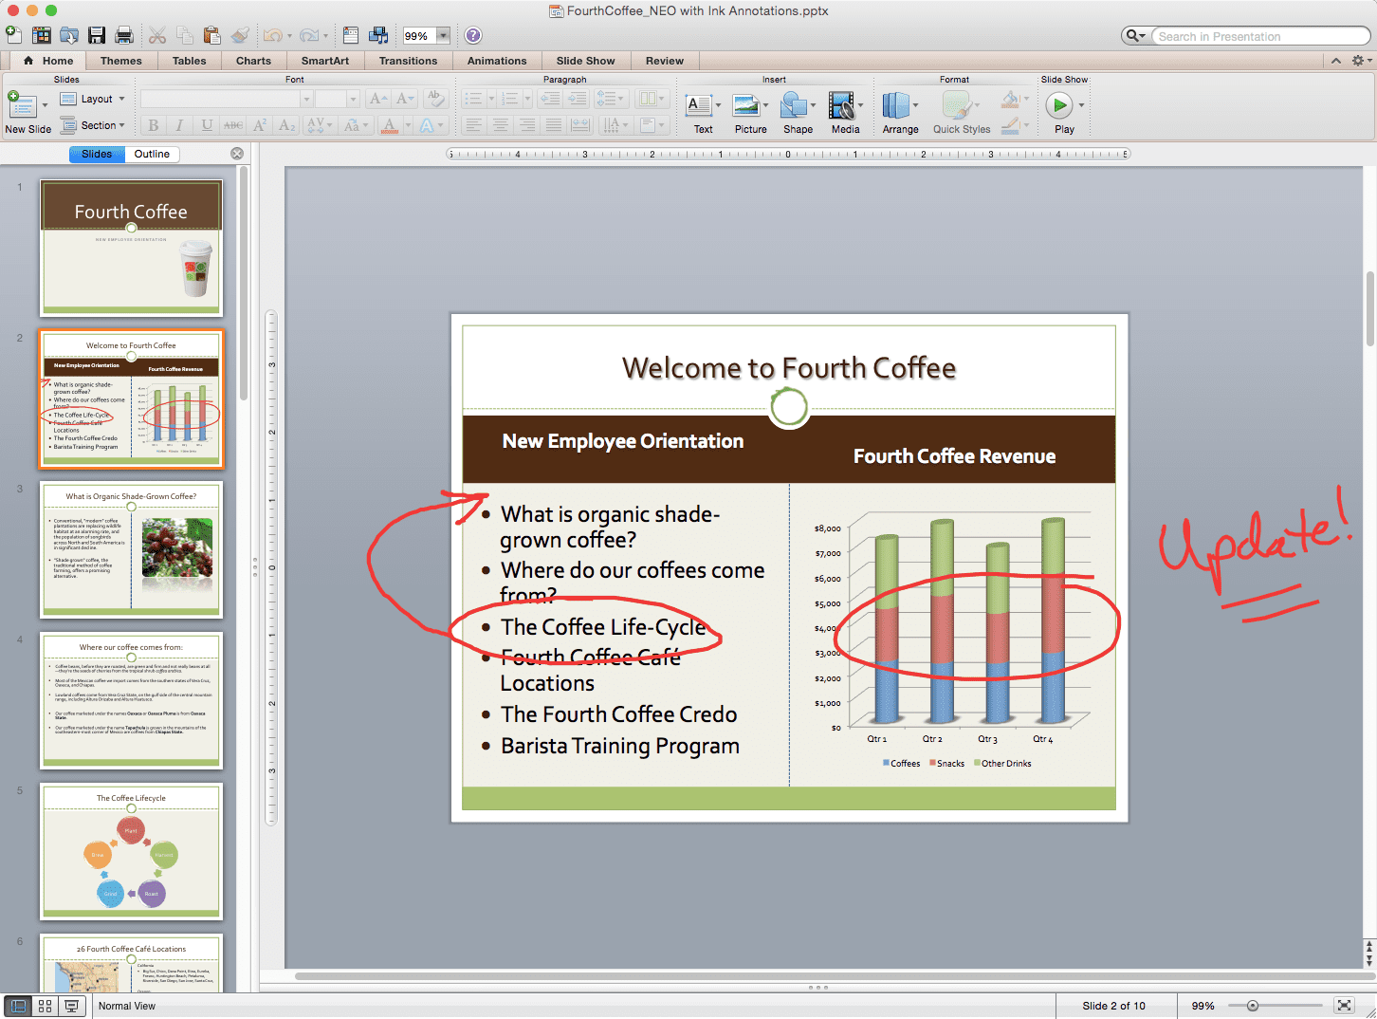Click the Clear Formatting eraser icon
This screenshot has height=1019, width=1377.
point(435,98)
